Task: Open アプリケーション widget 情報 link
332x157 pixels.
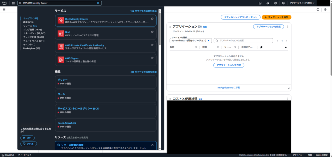Action: point(205,27)
